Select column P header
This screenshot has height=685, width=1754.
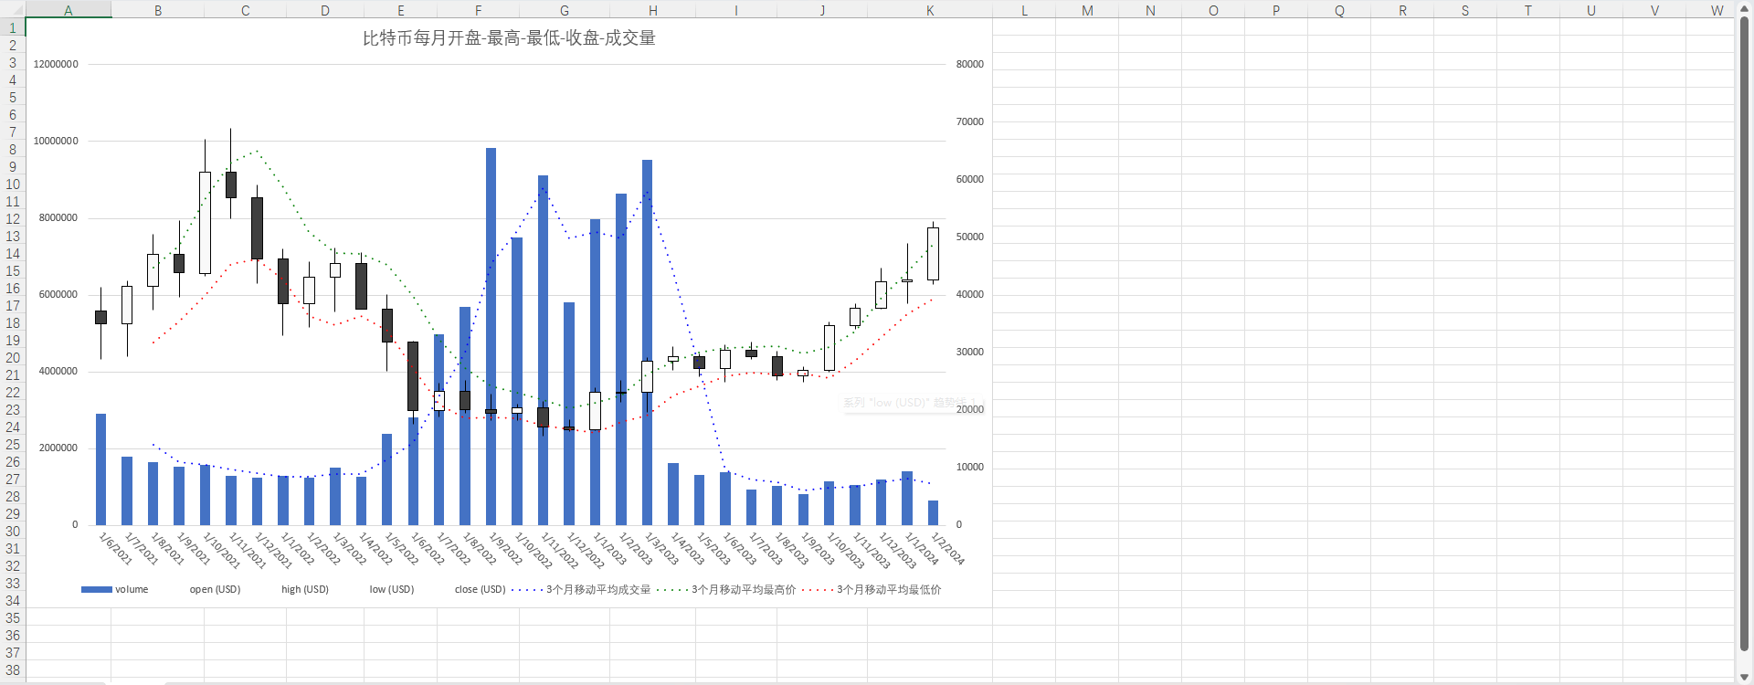[x=1276, y=10]
